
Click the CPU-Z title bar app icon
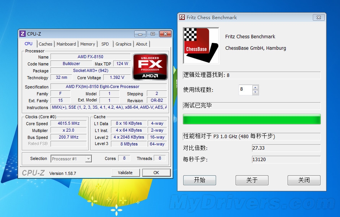point(23,34)
